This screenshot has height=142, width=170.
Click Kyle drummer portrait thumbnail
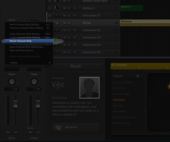tap(90, 87)
